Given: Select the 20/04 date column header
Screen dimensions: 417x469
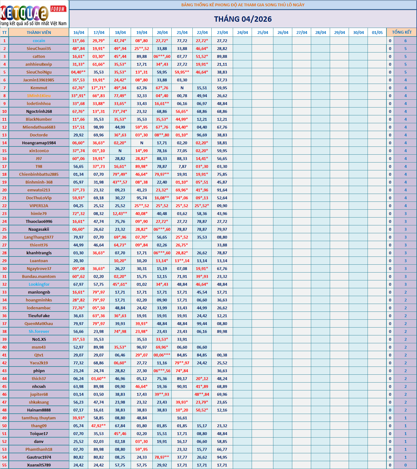Looking at the screenshot, I should pyautogui.click(x=162, y=32).
